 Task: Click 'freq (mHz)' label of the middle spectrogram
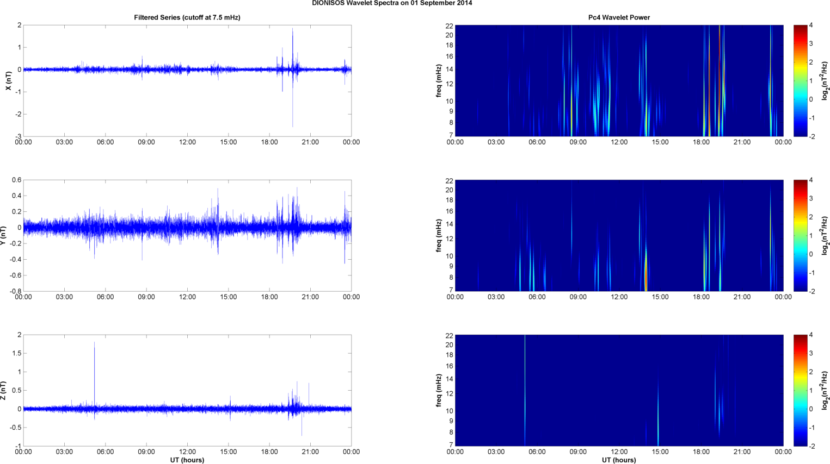coord(439,235)
